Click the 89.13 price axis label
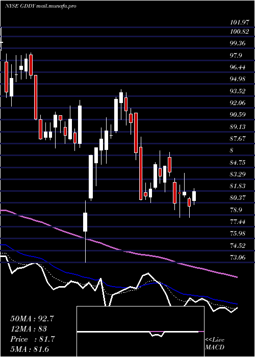The width and height of the screenshot is (255, 357). (x=238, y=126)
